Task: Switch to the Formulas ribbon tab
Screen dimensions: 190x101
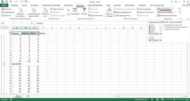Action: pyautogui.click(x=68, y=5)
